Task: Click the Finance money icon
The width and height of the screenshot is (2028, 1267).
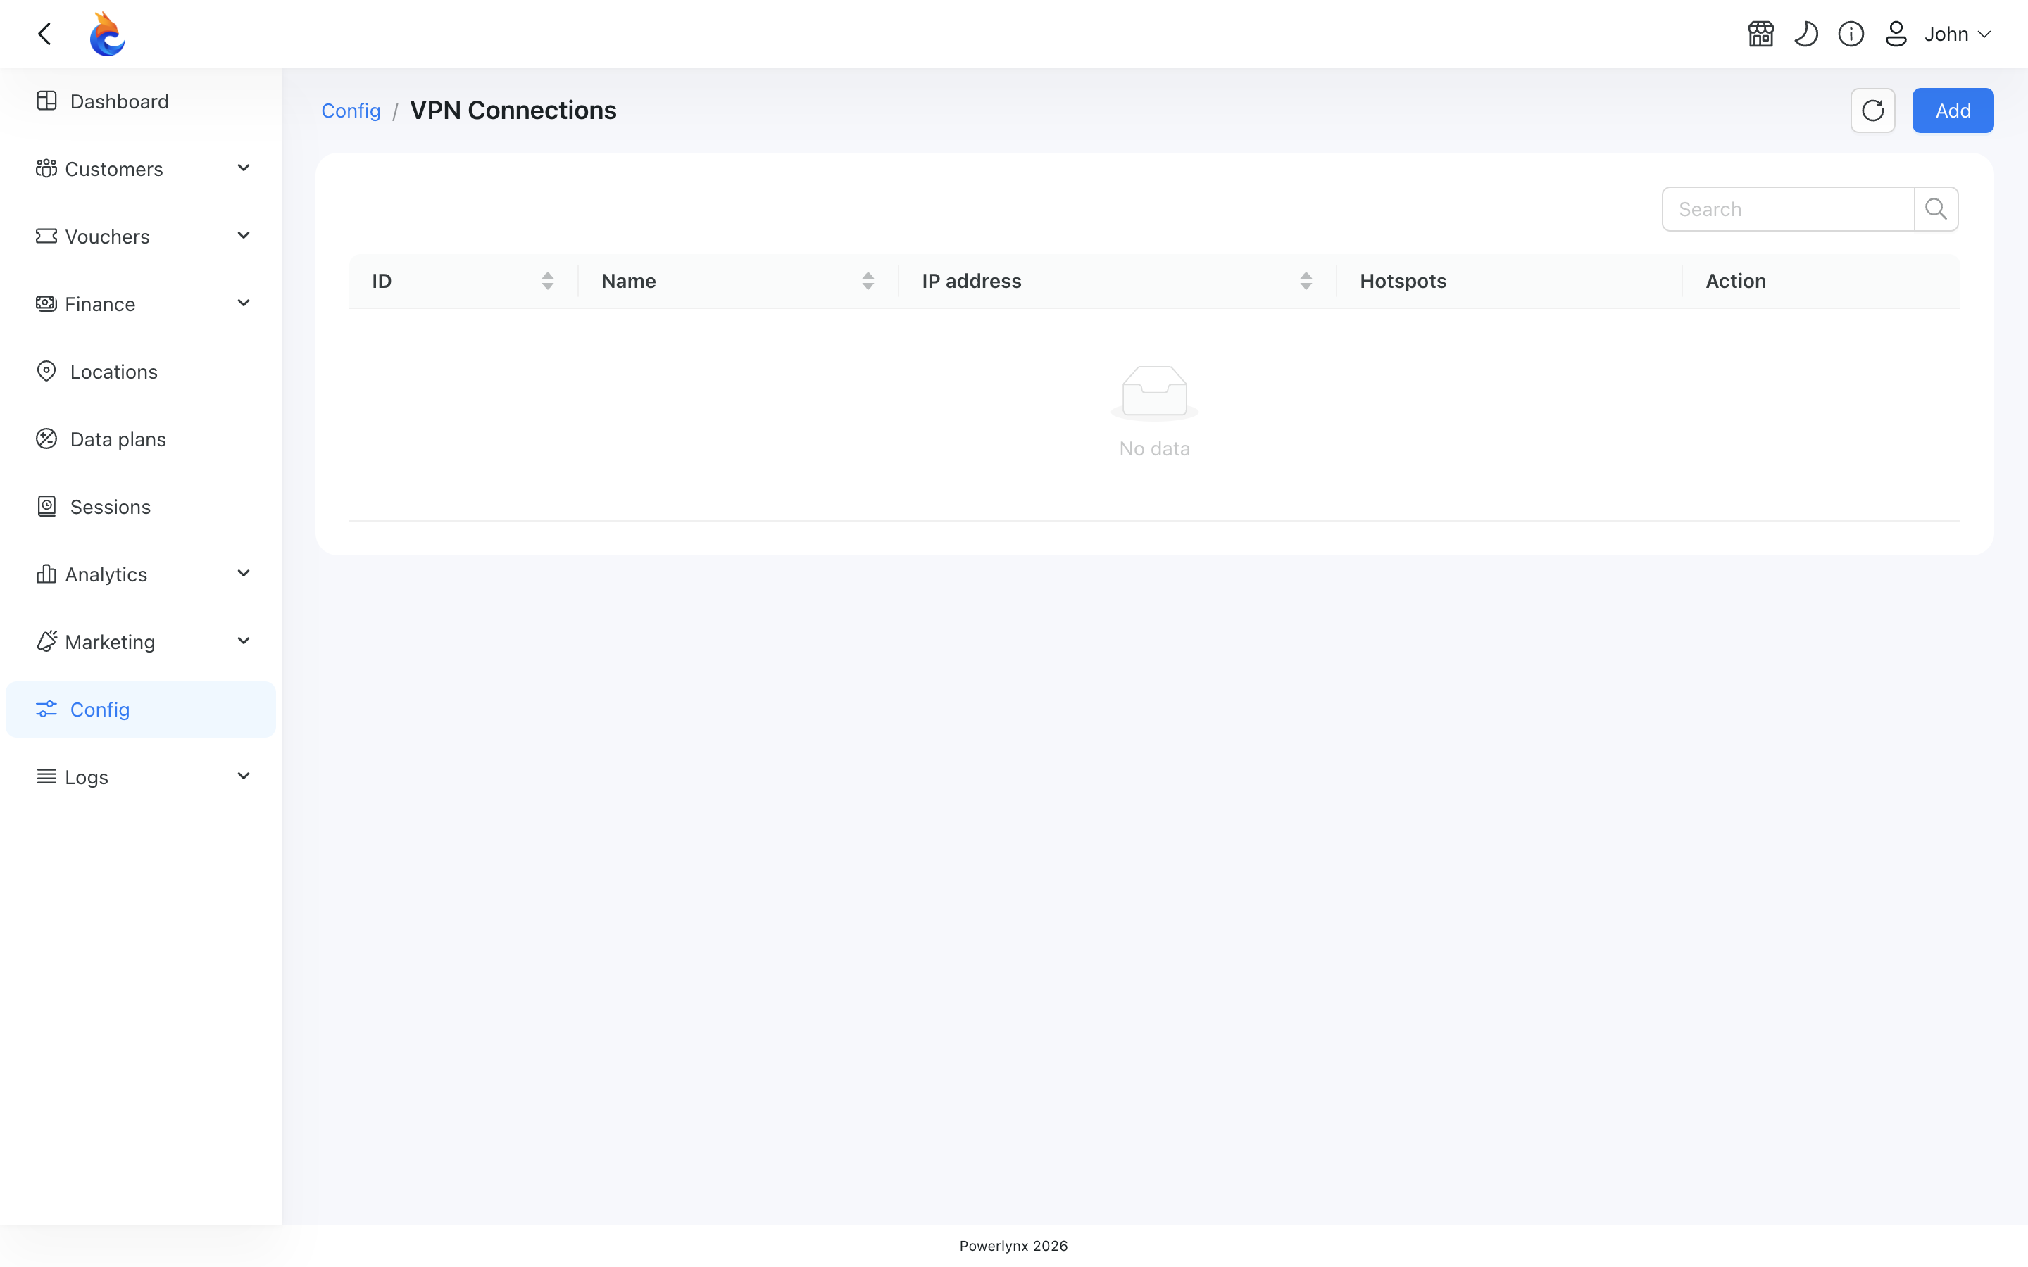Action: tap(46, 303)
